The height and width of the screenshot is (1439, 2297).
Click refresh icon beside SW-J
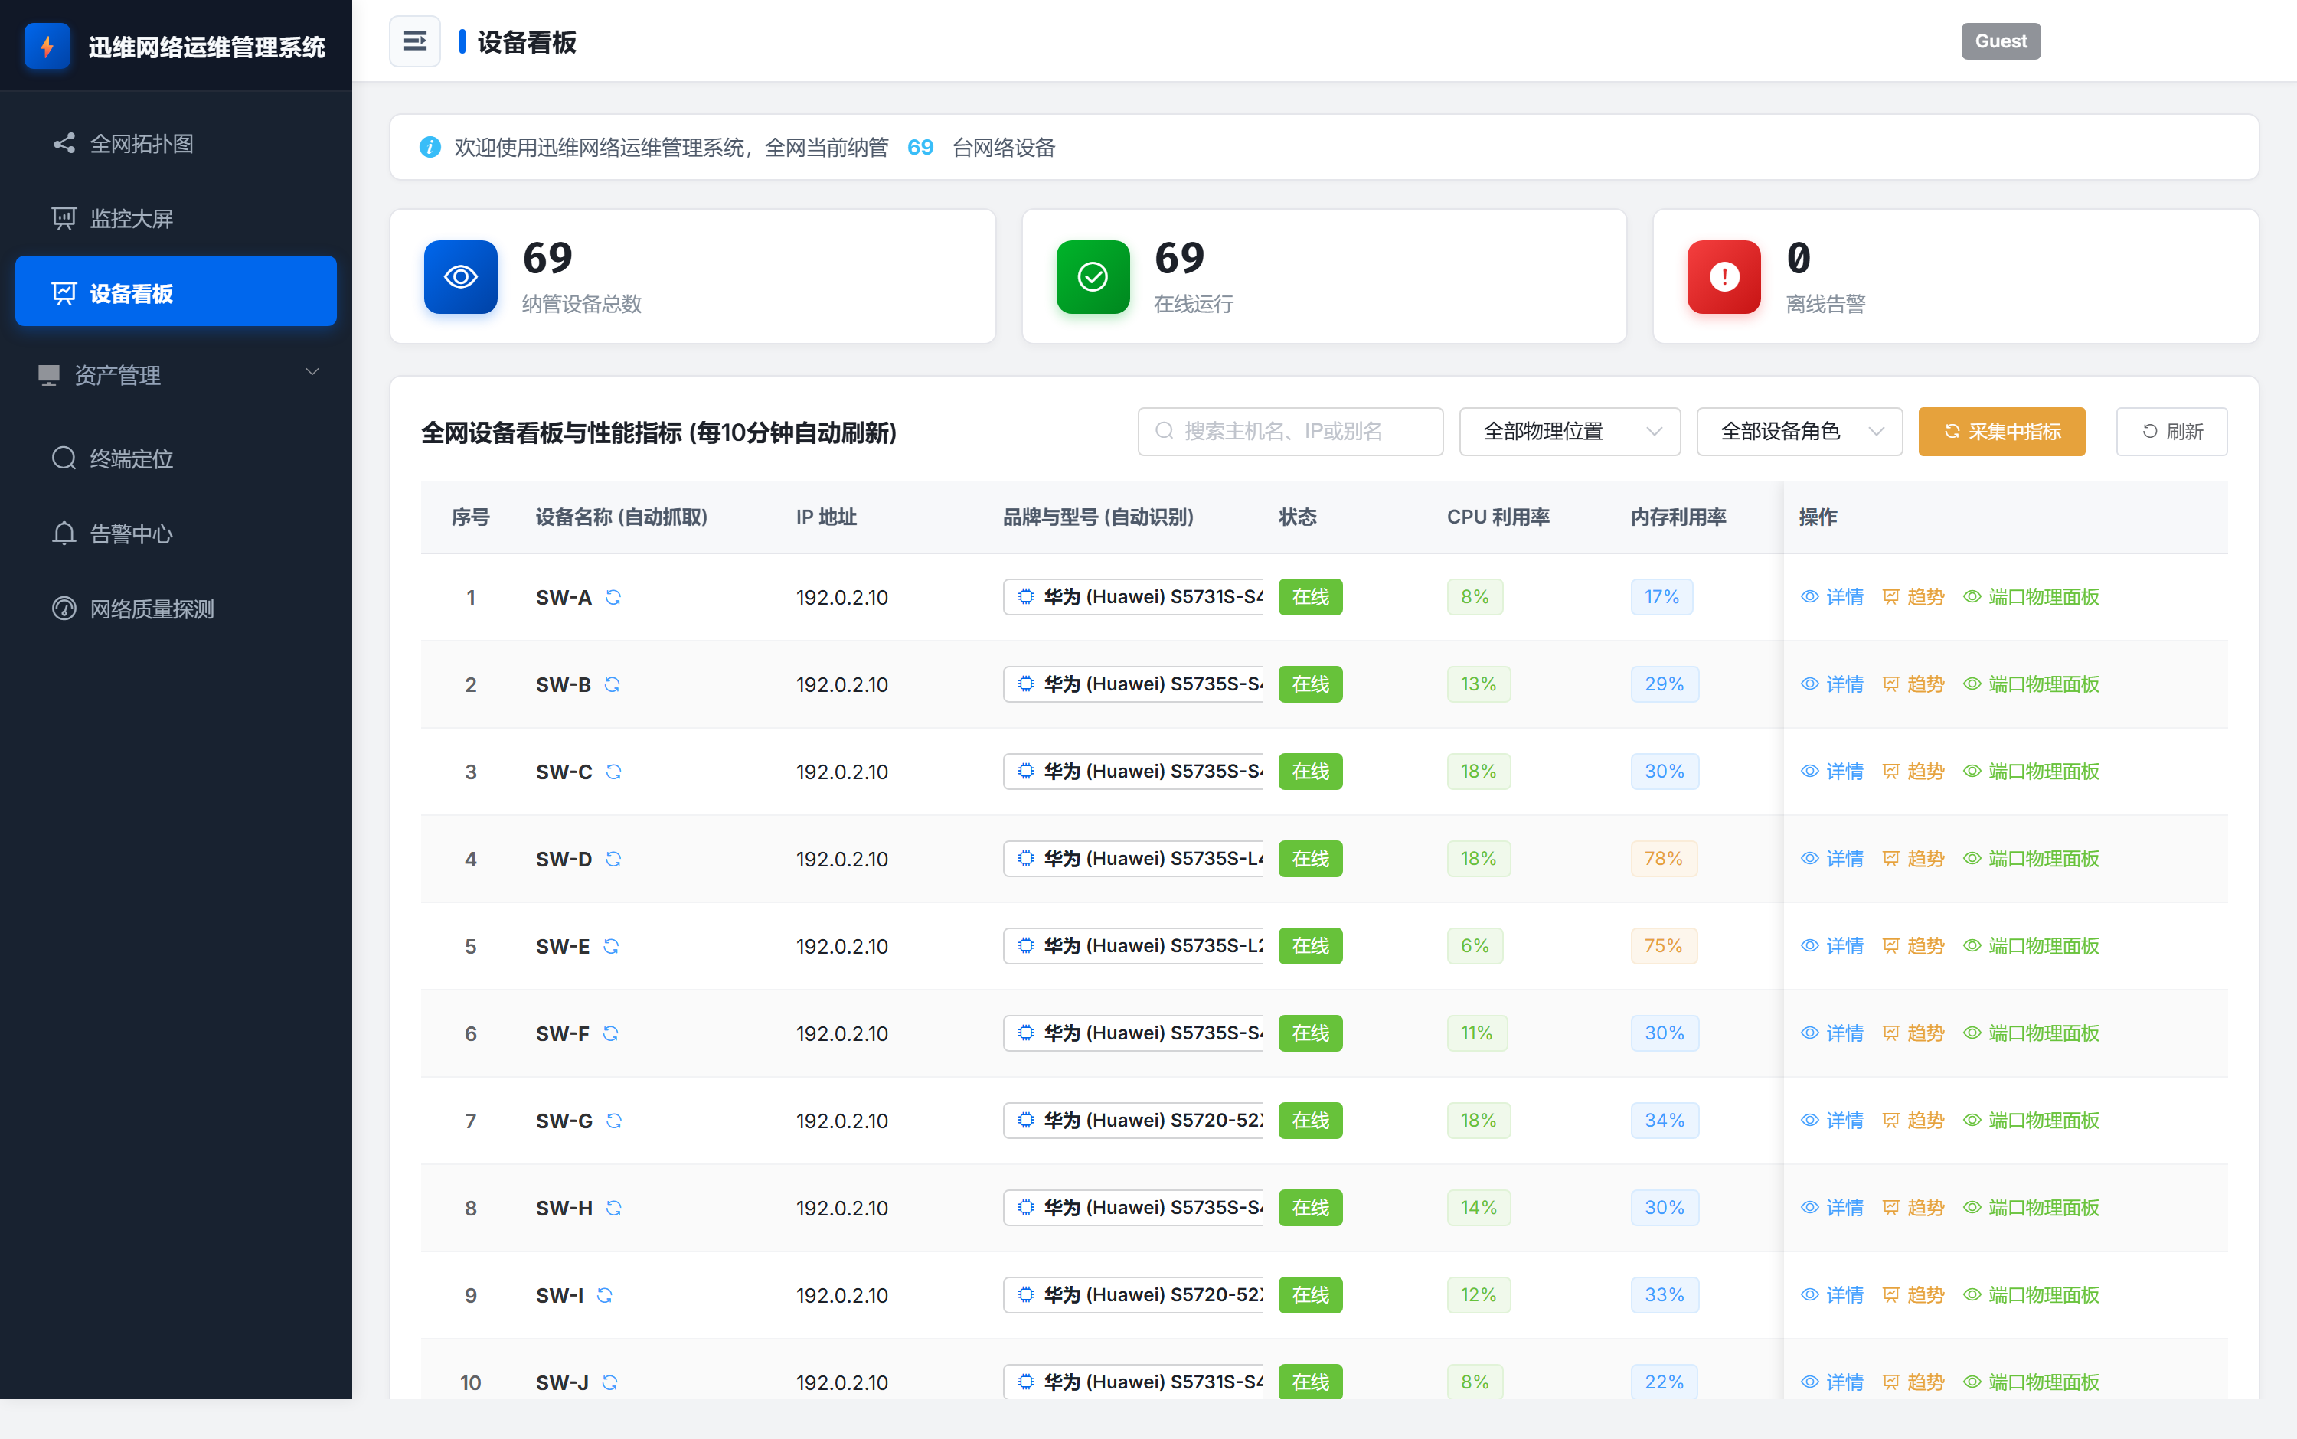(610, 1382)
